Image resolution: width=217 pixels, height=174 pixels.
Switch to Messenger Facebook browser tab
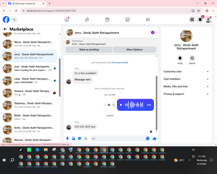click(26, 3)
